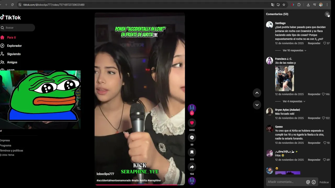Like the Fríos comment
The width and height of the screenshot is (335, 188).
click(x=325, y=160)
